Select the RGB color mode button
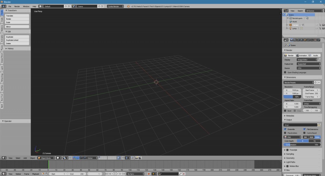This screenshot has width=325, height=176. (x=311, y=137)
